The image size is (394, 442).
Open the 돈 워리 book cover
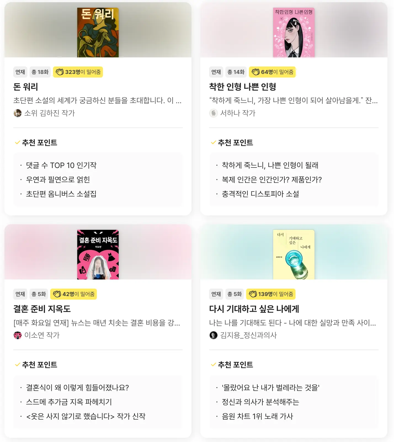click(98, 33)
